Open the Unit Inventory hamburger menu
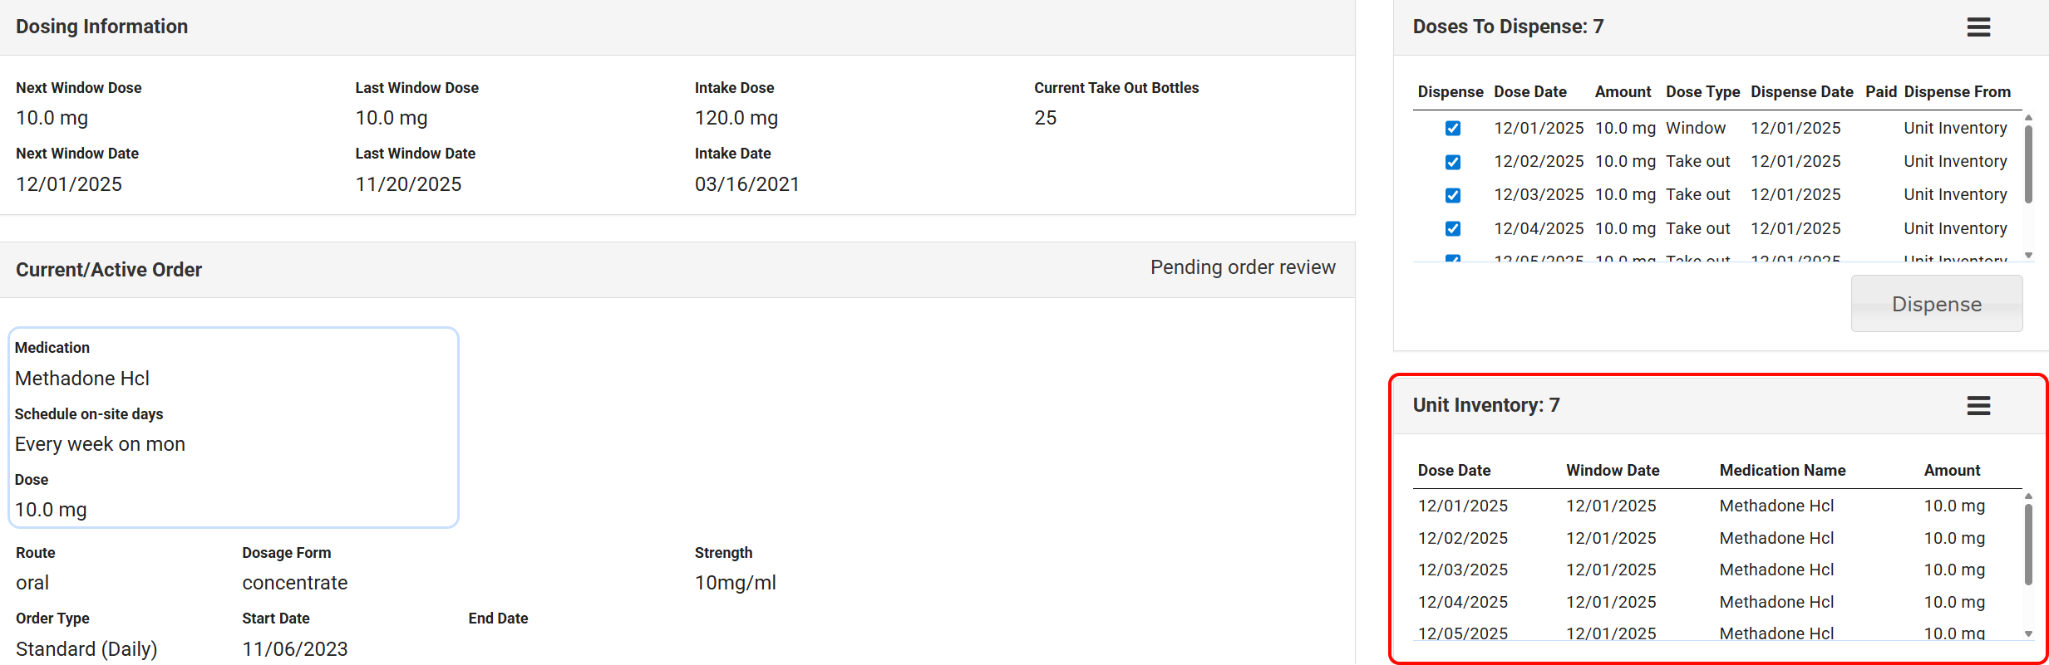 click(x=1978, y=406)
